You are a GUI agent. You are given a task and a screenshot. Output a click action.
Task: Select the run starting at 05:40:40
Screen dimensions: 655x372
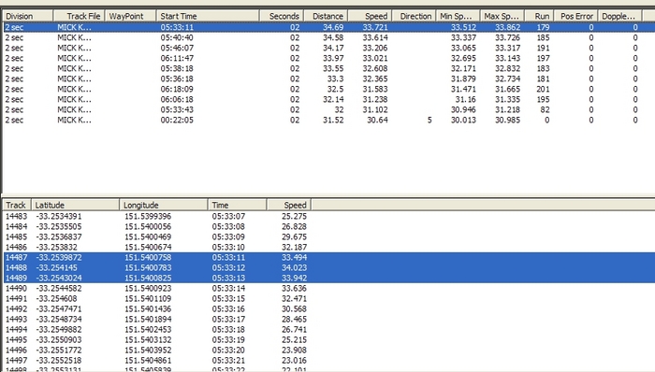coord(329,37)
